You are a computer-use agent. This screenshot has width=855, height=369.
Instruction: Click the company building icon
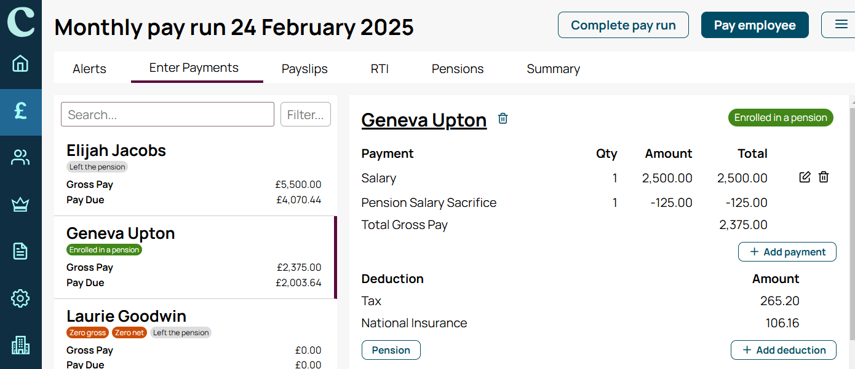pyautogui.click(x=20, y=346)
